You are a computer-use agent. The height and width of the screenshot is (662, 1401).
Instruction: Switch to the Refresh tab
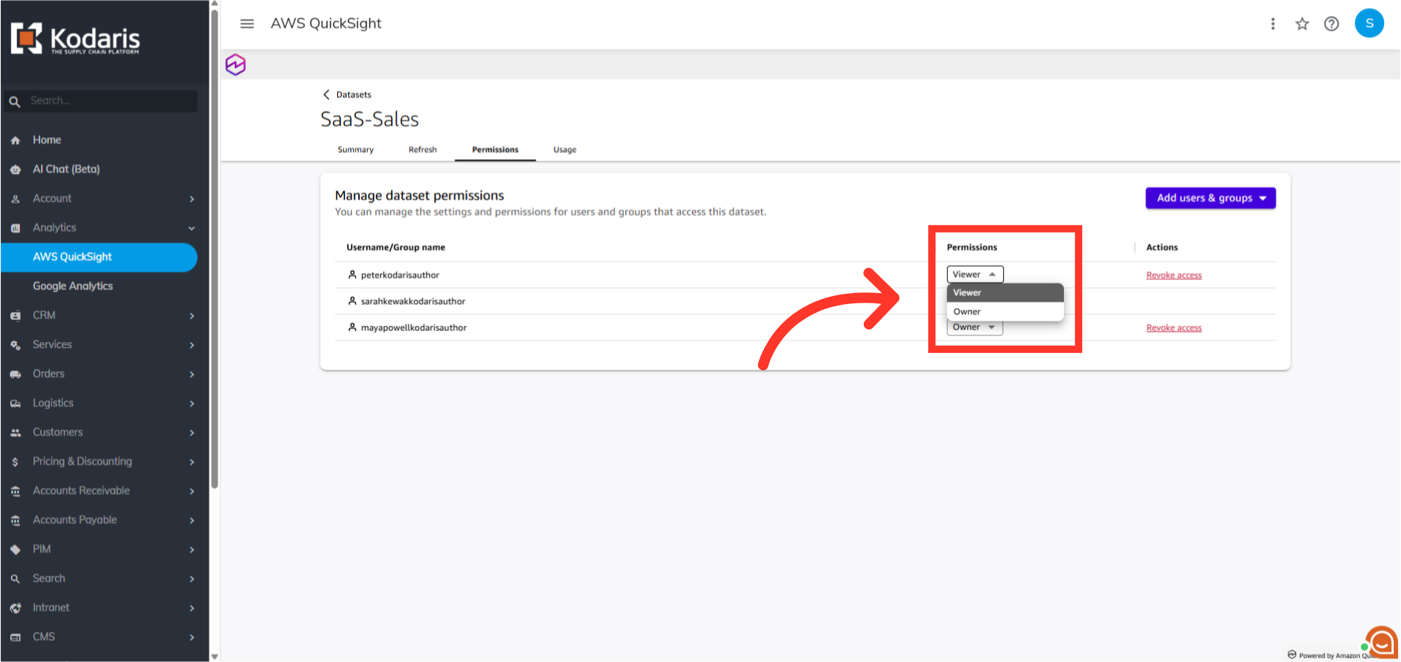422,149
